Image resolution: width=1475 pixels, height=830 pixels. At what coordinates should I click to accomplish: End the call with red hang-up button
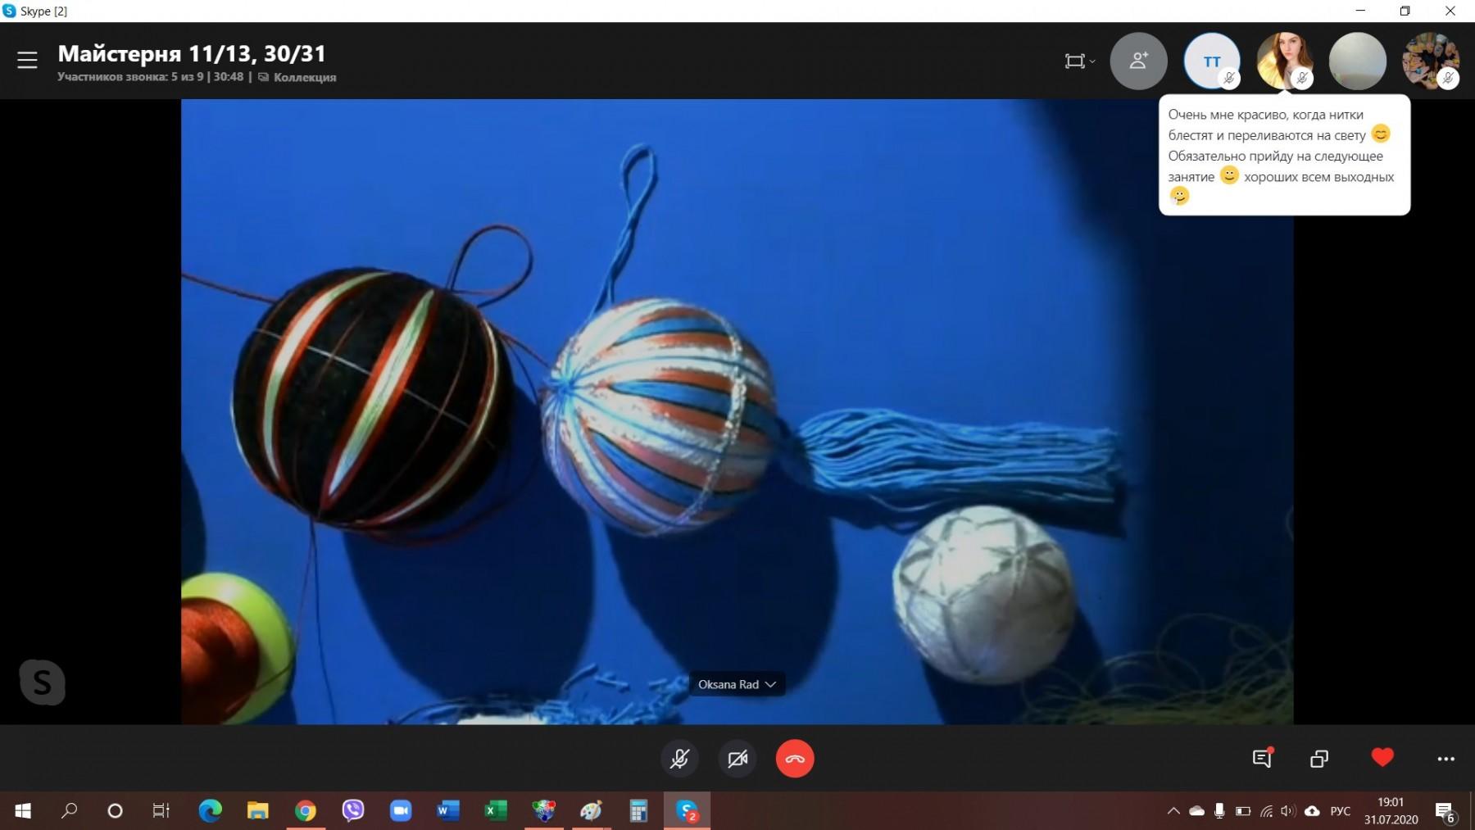(x=794, y=759)
